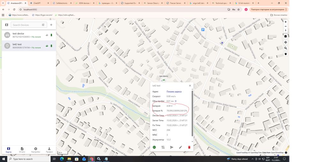
Task: Close the lx42 test popup
Action: (190, 85)
